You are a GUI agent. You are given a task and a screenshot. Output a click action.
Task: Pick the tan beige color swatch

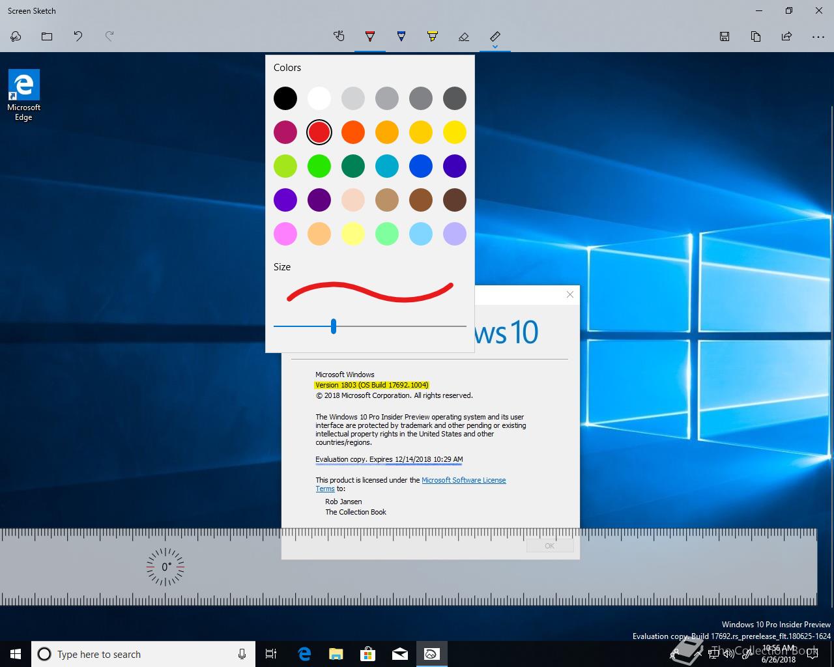click(x=387, y=200)
